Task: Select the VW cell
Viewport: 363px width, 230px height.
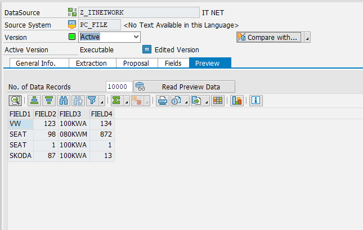Action: point(21,124)
